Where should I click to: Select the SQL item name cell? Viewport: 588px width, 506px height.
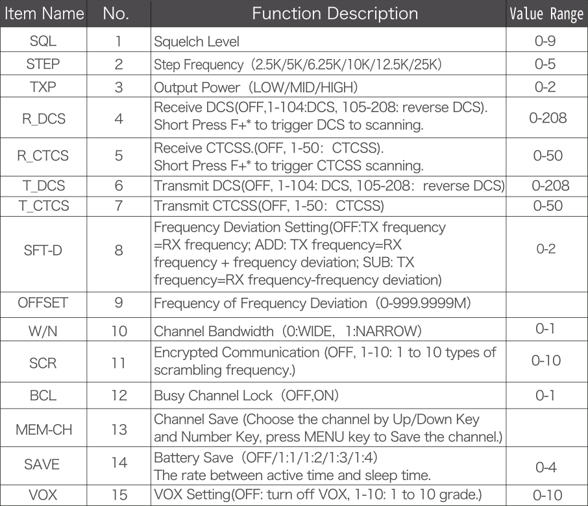point(43,41)
